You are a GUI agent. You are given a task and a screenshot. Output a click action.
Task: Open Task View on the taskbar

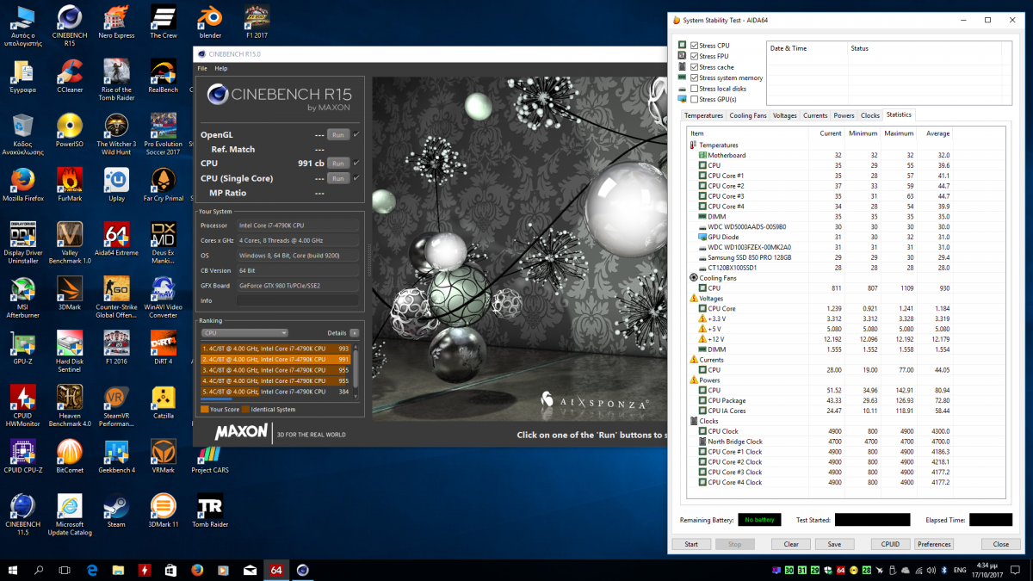[65, 570]
